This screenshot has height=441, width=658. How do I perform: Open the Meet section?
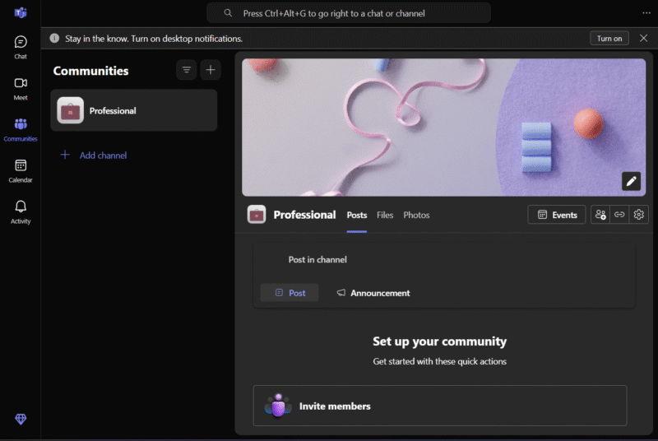coord(21,87)
